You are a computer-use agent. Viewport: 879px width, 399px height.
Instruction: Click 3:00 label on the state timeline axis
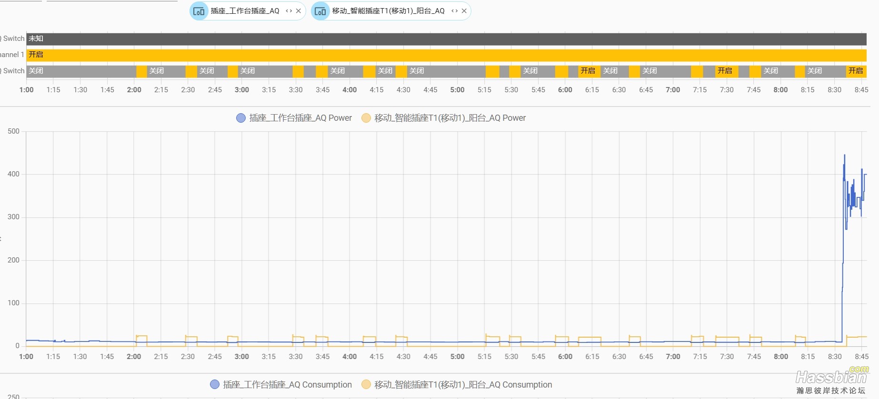[242, 90]
